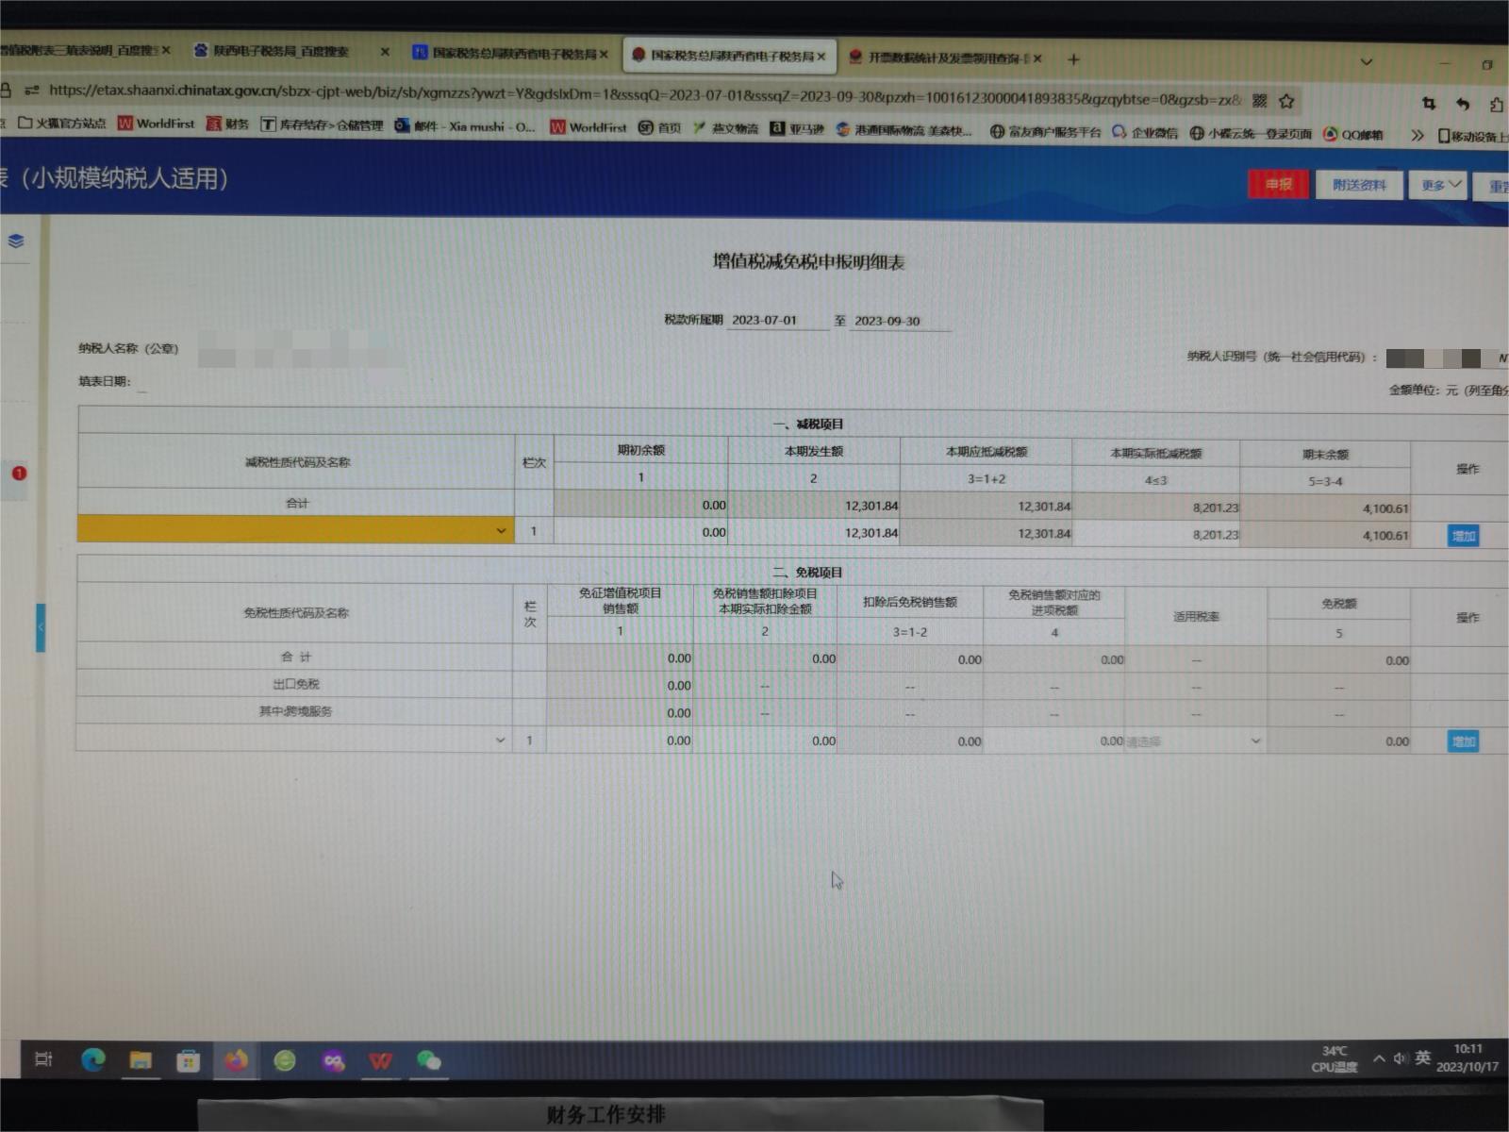Click the red 申报 button
1509x1132 pixels.
tap(1278, 184)
